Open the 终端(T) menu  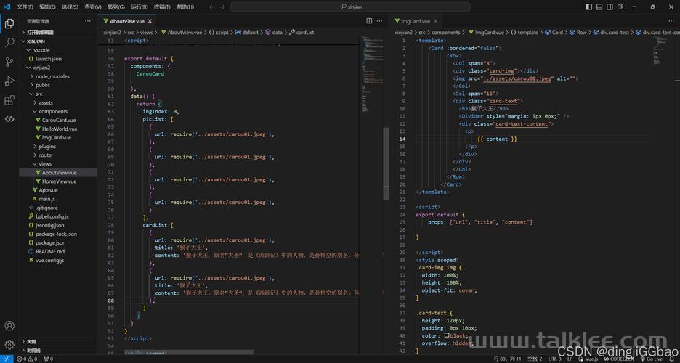162,7
